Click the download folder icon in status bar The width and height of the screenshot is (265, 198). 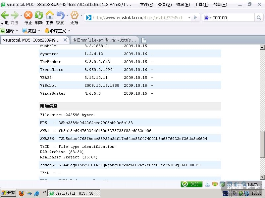click(x=215, y=184)
